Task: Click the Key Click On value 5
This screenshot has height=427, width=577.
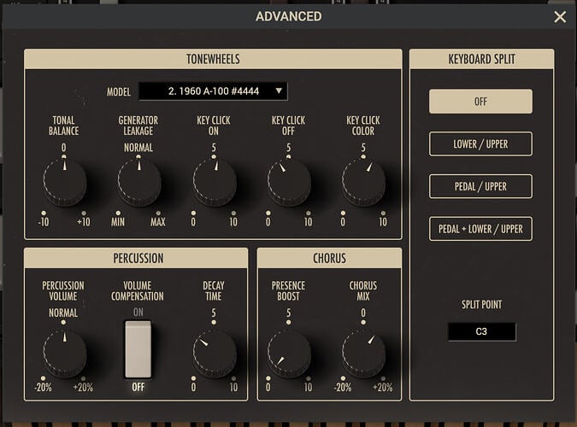Action: [214, 148]
